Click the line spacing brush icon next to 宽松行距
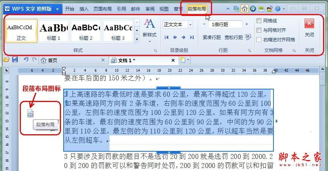 tap(248, 37)
